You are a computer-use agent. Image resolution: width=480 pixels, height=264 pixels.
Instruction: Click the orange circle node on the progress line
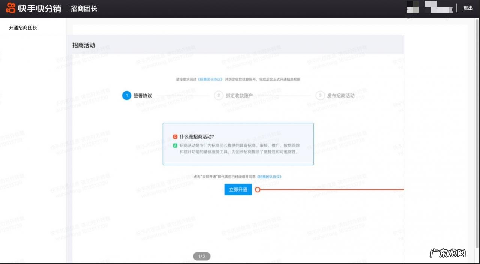pyautogui.click(x=258, y=190)
